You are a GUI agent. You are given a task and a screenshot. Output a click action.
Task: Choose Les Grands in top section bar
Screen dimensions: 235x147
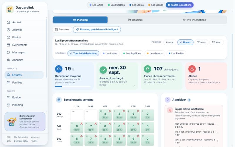pyautogui.click(x=156, y=5)
